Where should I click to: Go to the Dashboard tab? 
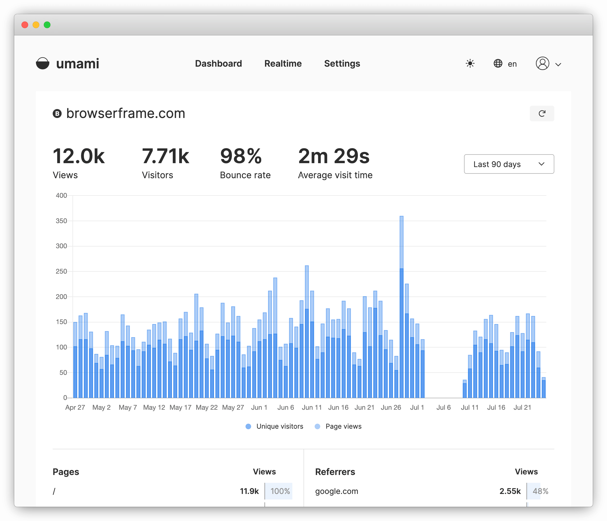point(218,64)
